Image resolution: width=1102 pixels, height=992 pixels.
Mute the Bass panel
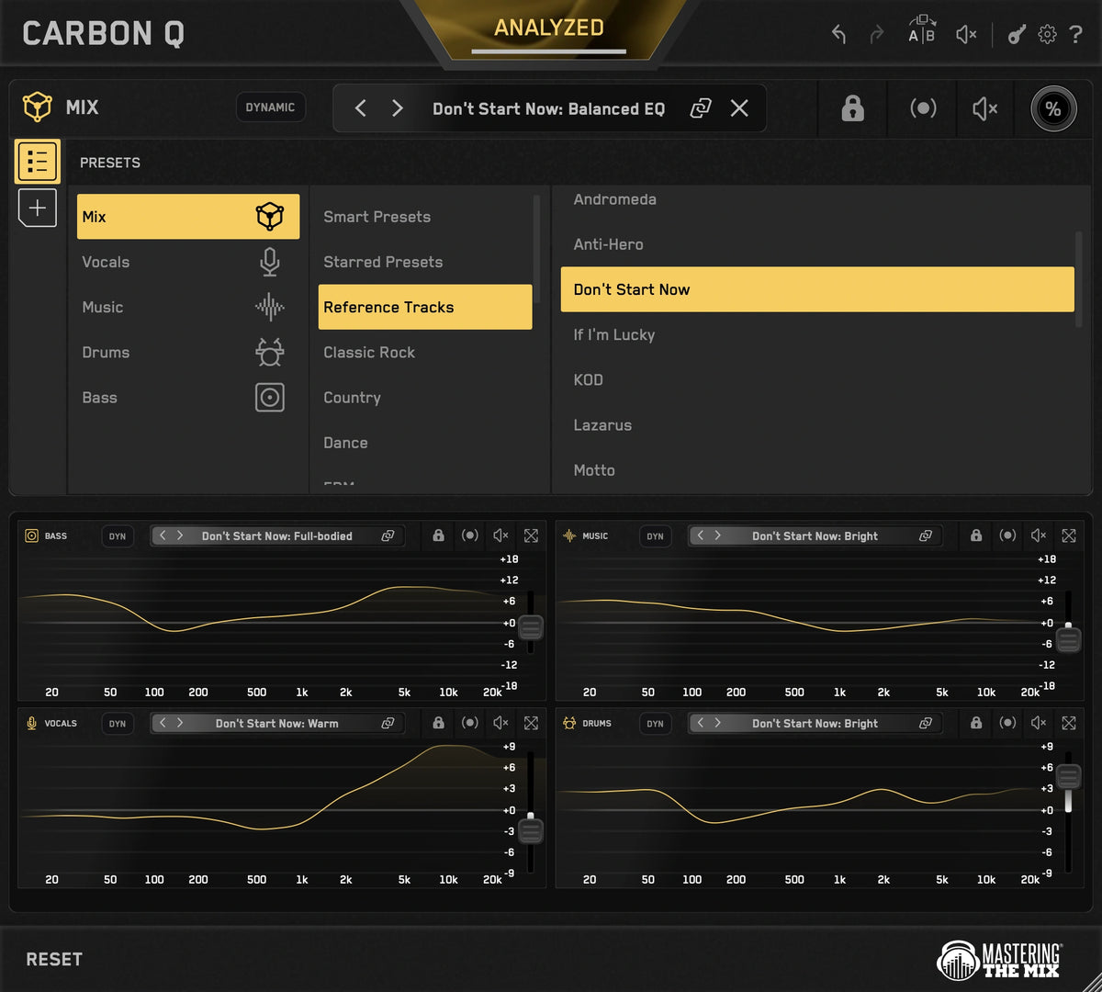coord(500,535)
